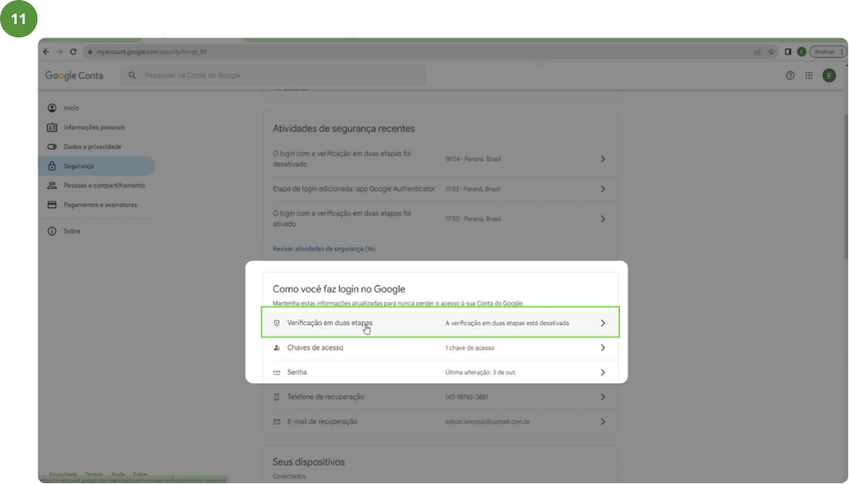Click the Ajuda footer link
Viewport: 849px width, 484px height.
coord(117,474)
